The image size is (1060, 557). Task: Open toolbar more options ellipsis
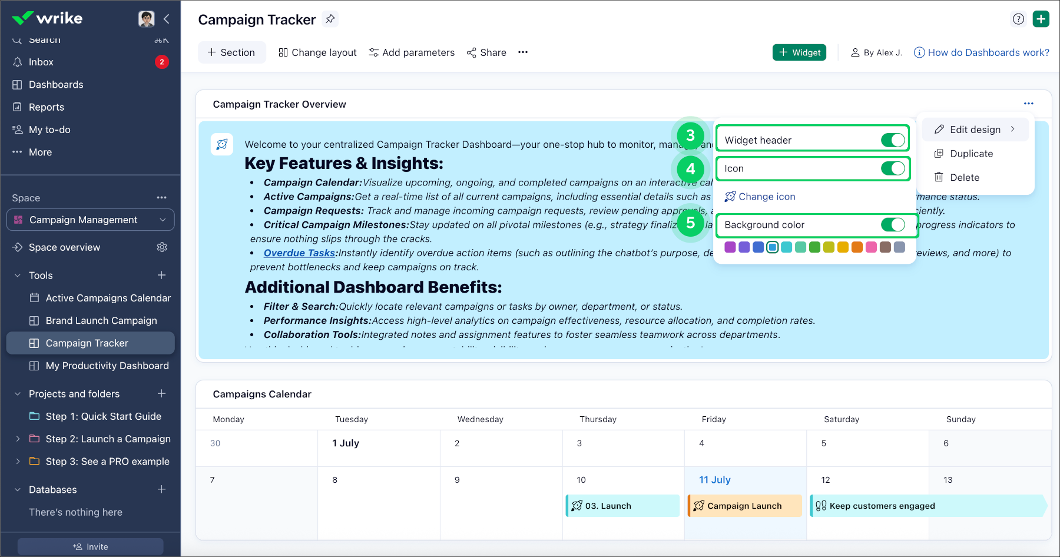tap(522, 52)
